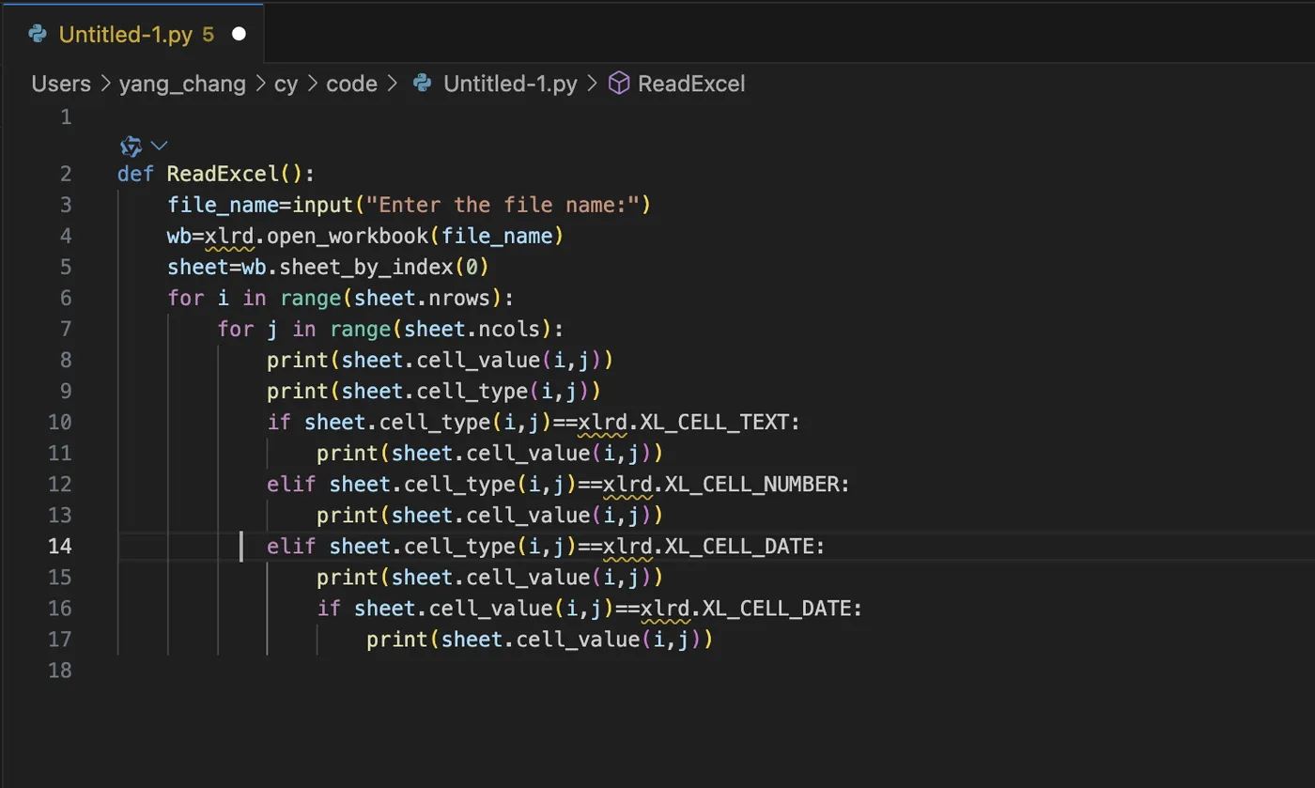The image size is (1315, 788).
Task: Click 'cell_value' on line 8
Action: (478, 360)
